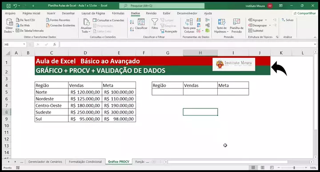Open the Fórmulas ribbon tab
Viewport: 320px width, 172px height.
click(x=118, y=13)
